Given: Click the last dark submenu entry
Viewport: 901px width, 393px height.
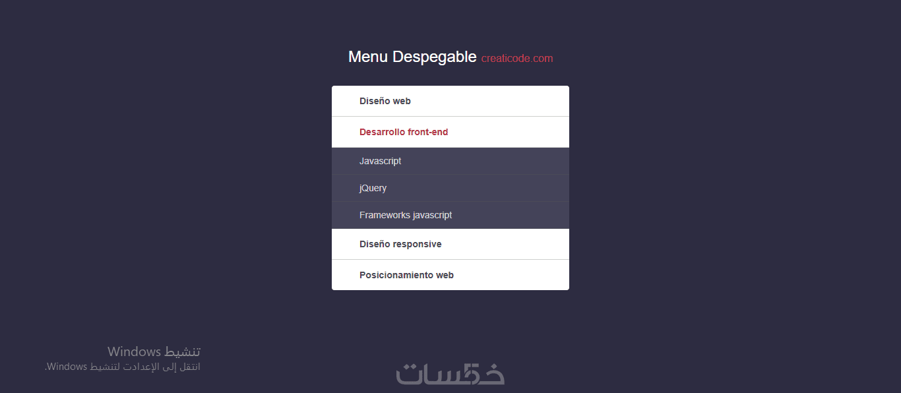Looking at the screenshot, I should coord(406,215).
